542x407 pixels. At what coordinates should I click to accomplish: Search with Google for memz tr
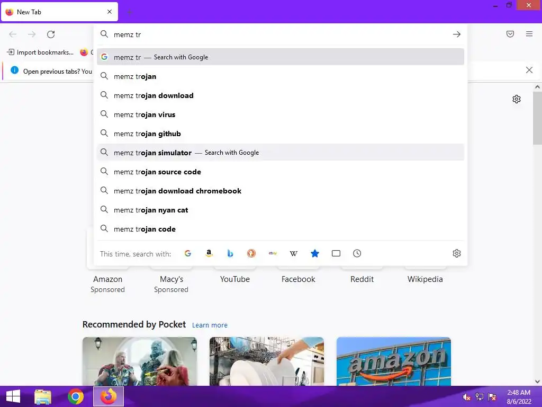[281, 57]
